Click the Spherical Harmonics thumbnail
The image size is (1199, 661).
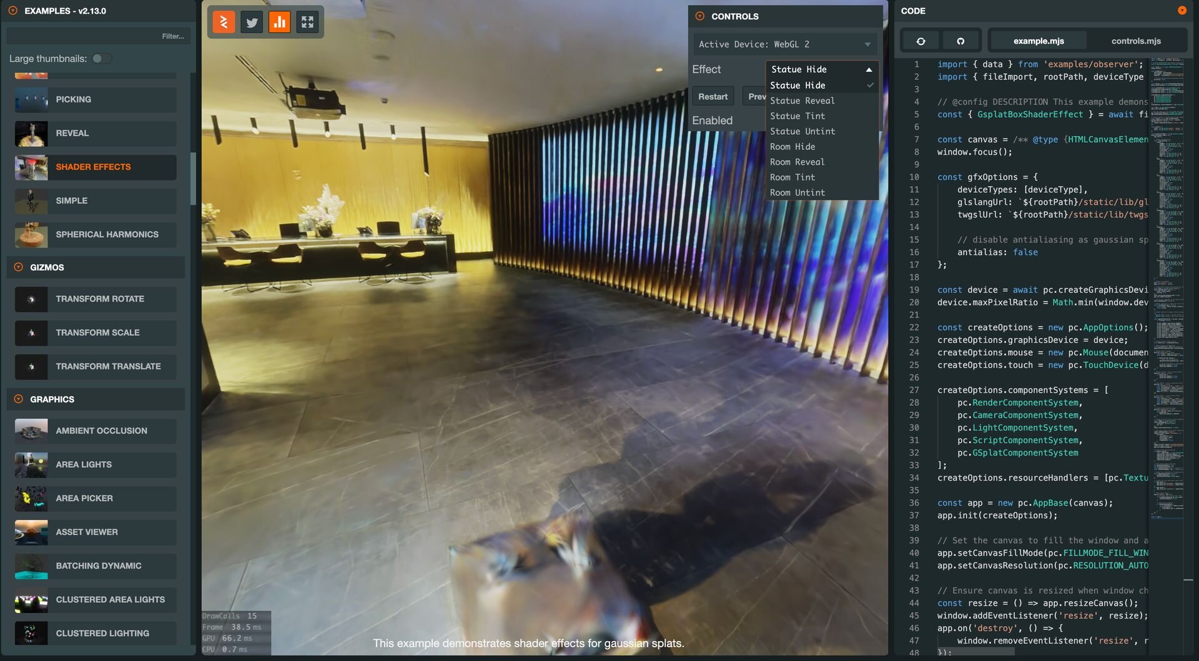point(31,235)
